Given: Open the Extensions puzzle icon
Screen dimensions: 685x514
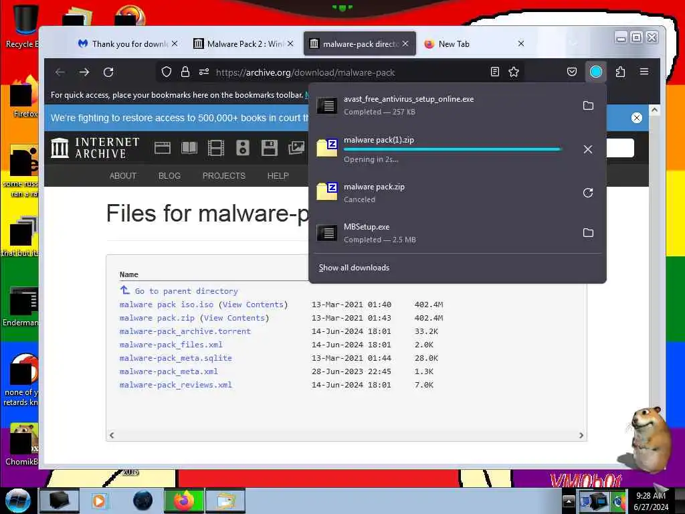Looking at the screenshot, I should [620, 72].
